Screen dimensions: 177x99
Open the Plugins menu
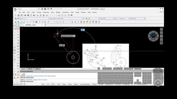(95, 12)
